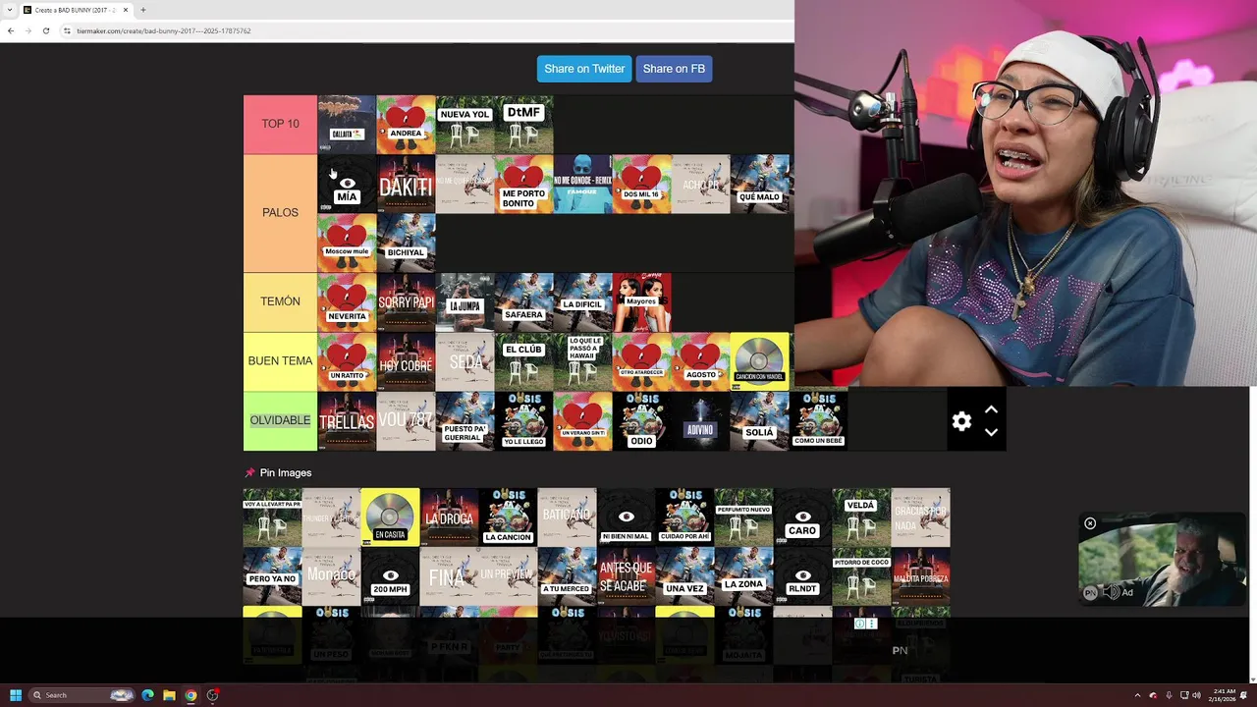This screenshot has width=1257, height=707.
Task: Select the CANCIÓN CON YANDEL disc tile
Action: [x=759, y=361]
